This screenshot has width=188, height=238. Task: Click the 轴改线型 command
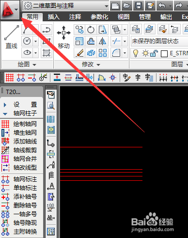19,168
